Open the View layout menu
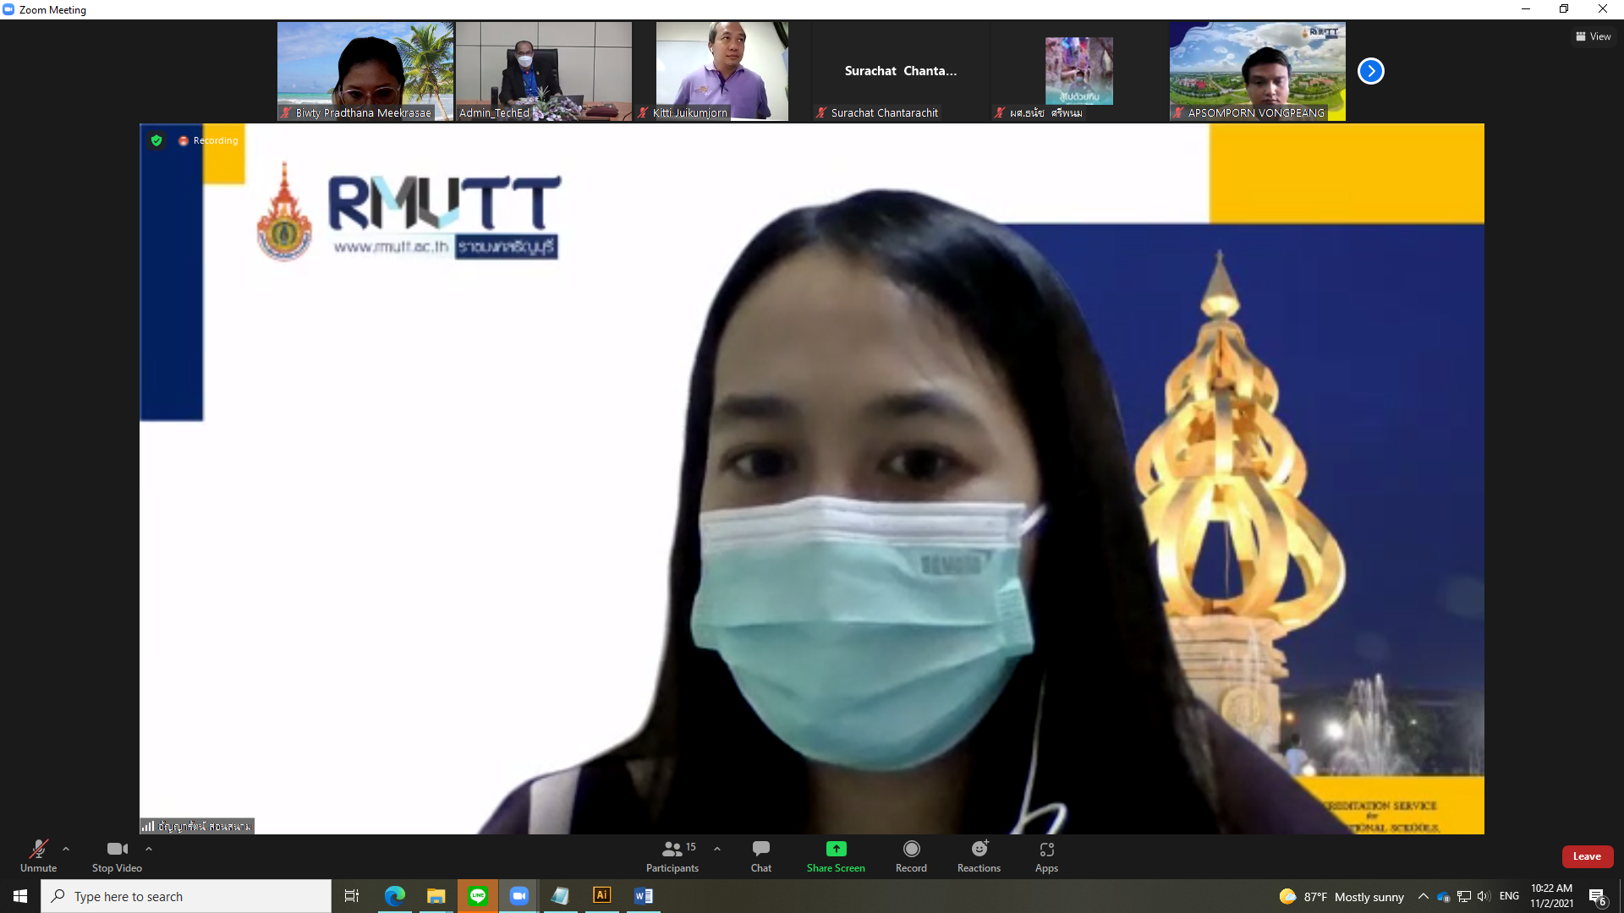 [1594, 36]
